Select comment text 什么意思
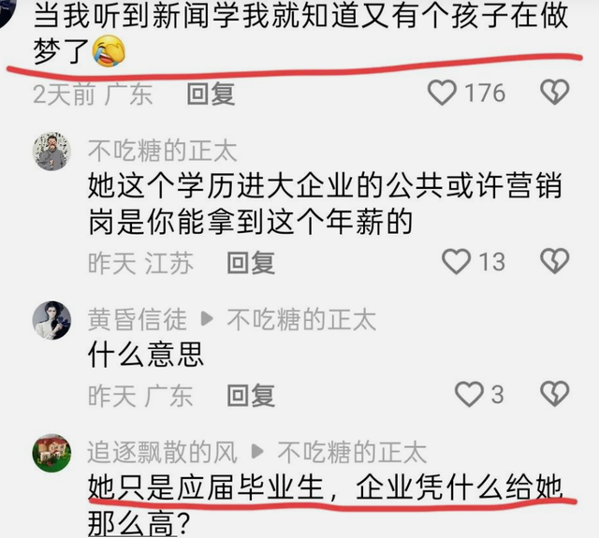599x538 pixels. click(146, 355)
